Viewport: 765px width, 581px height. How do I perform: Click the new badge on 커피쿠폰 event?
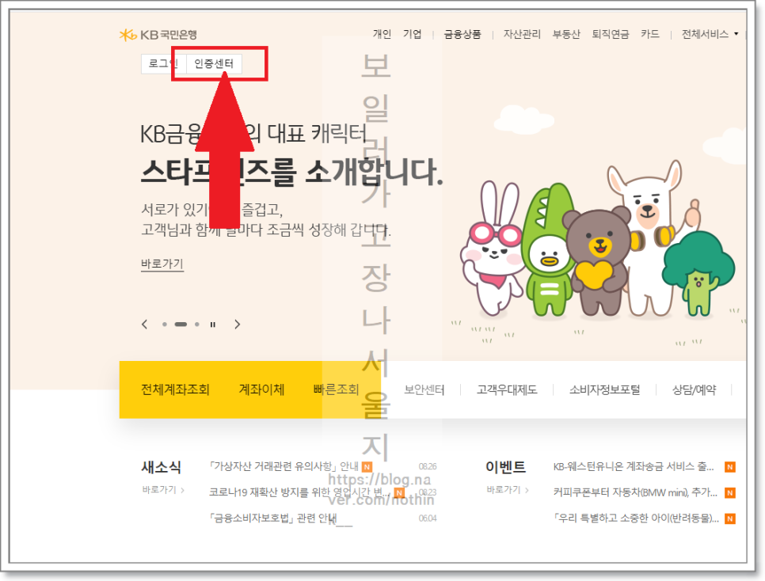click(x=730, y=492)
